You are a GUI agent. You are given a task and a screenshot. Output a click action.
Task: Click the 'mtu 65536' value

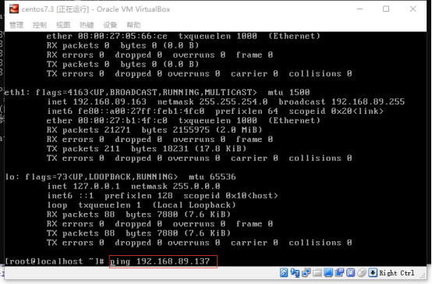pyautogui.click(x=212, y=177)
